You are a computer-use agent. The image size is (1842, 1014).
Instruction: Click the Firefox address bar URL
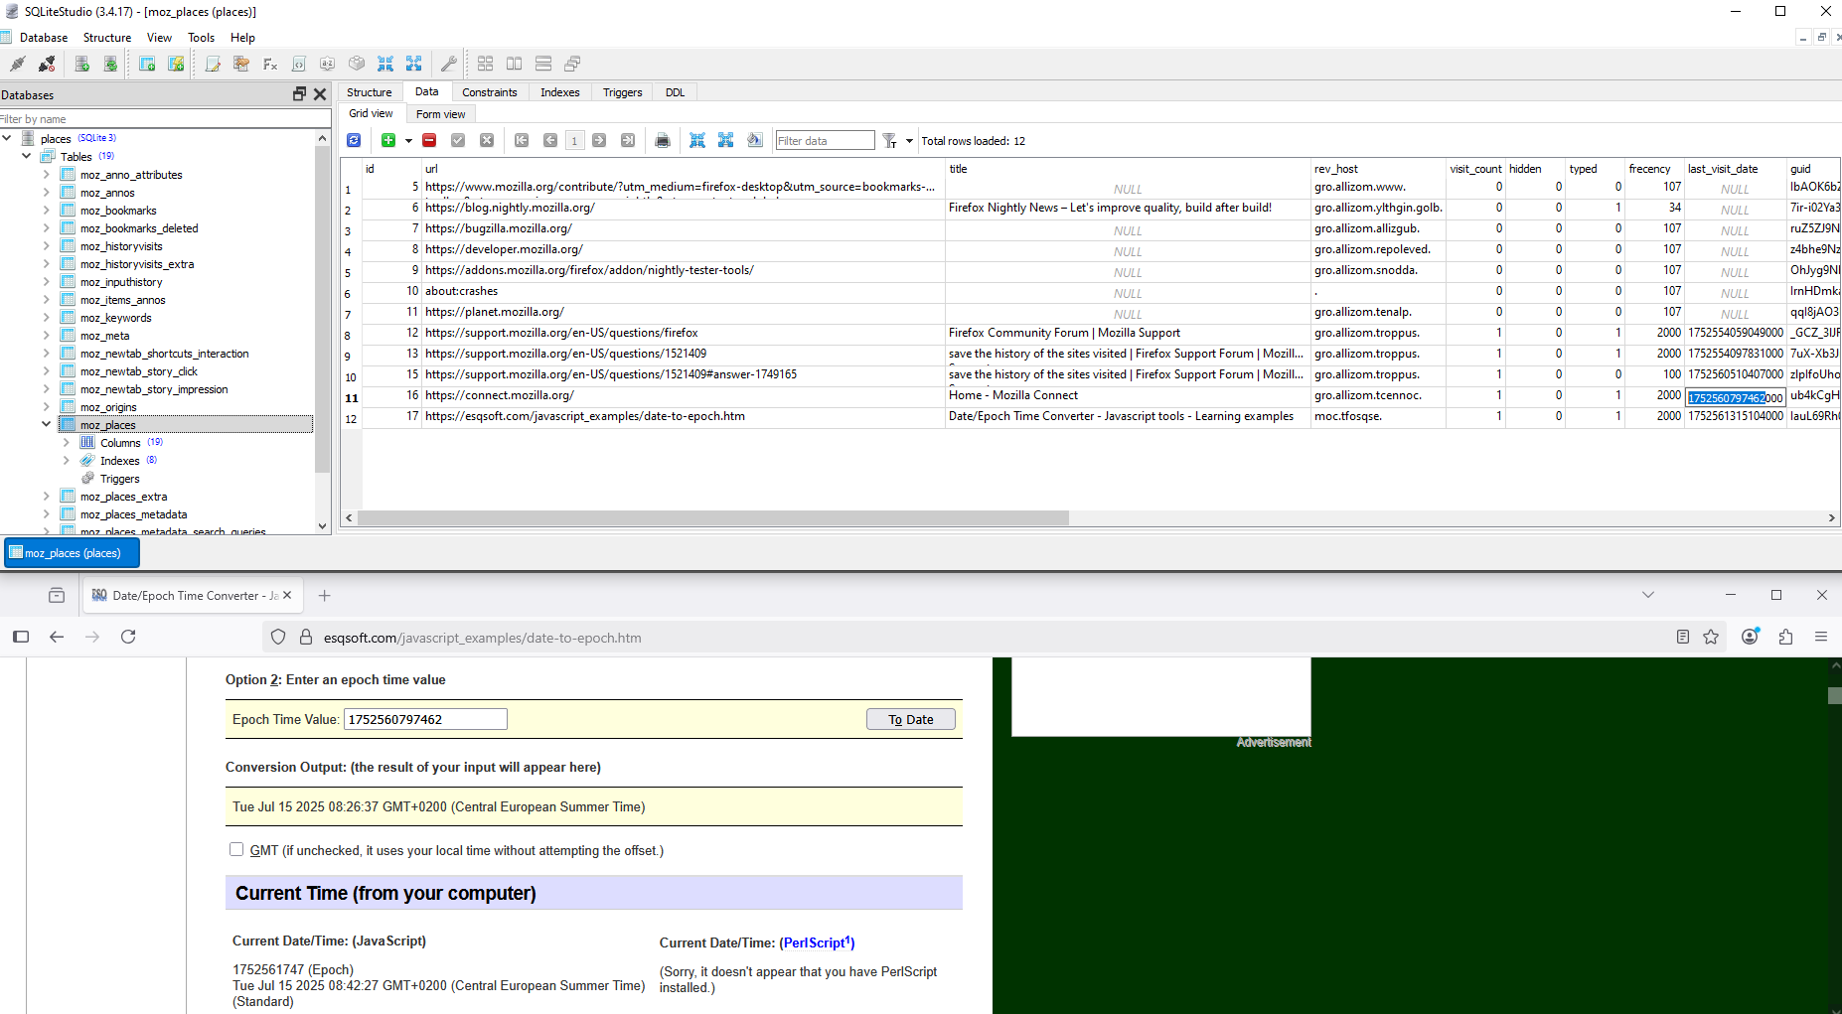point(482,638)
